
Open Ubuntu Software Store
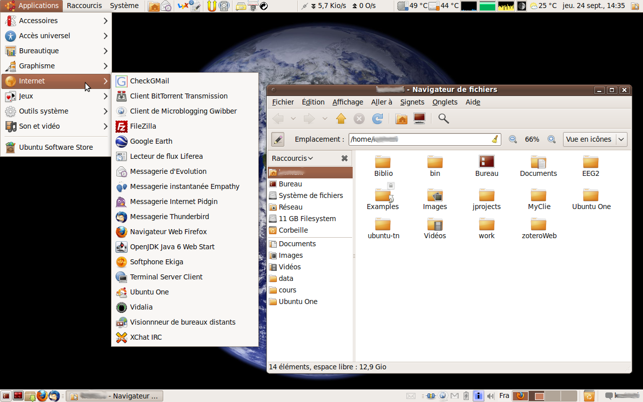[x=56, y=147]
